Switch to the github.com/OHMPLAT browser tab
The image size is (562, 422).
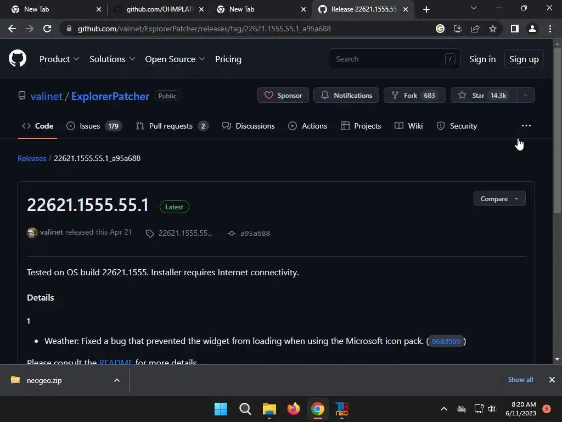click(159, 9)
